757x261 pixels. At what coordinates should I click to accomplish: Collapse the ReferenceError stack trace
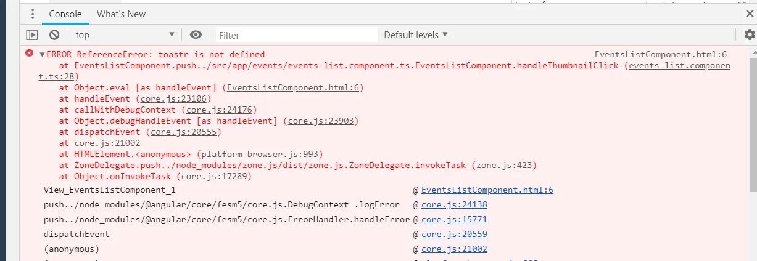coord(42,55)
